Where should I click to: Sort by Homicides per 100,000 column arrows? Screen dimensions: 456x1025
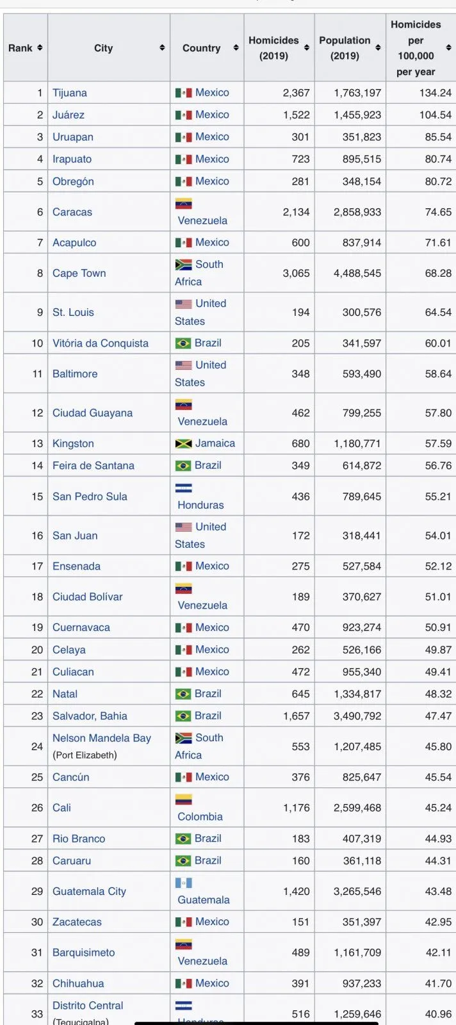click(448, 47)
